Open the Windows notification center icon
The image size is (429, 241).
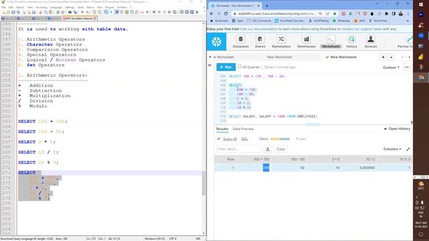pyautogui.click(x=421, y=234)
